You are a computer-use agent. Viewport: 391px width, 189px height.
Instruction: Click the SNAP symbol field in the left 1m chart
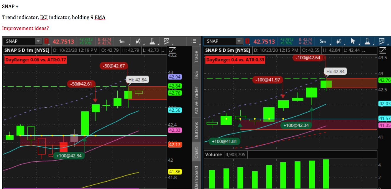point(19,41)
